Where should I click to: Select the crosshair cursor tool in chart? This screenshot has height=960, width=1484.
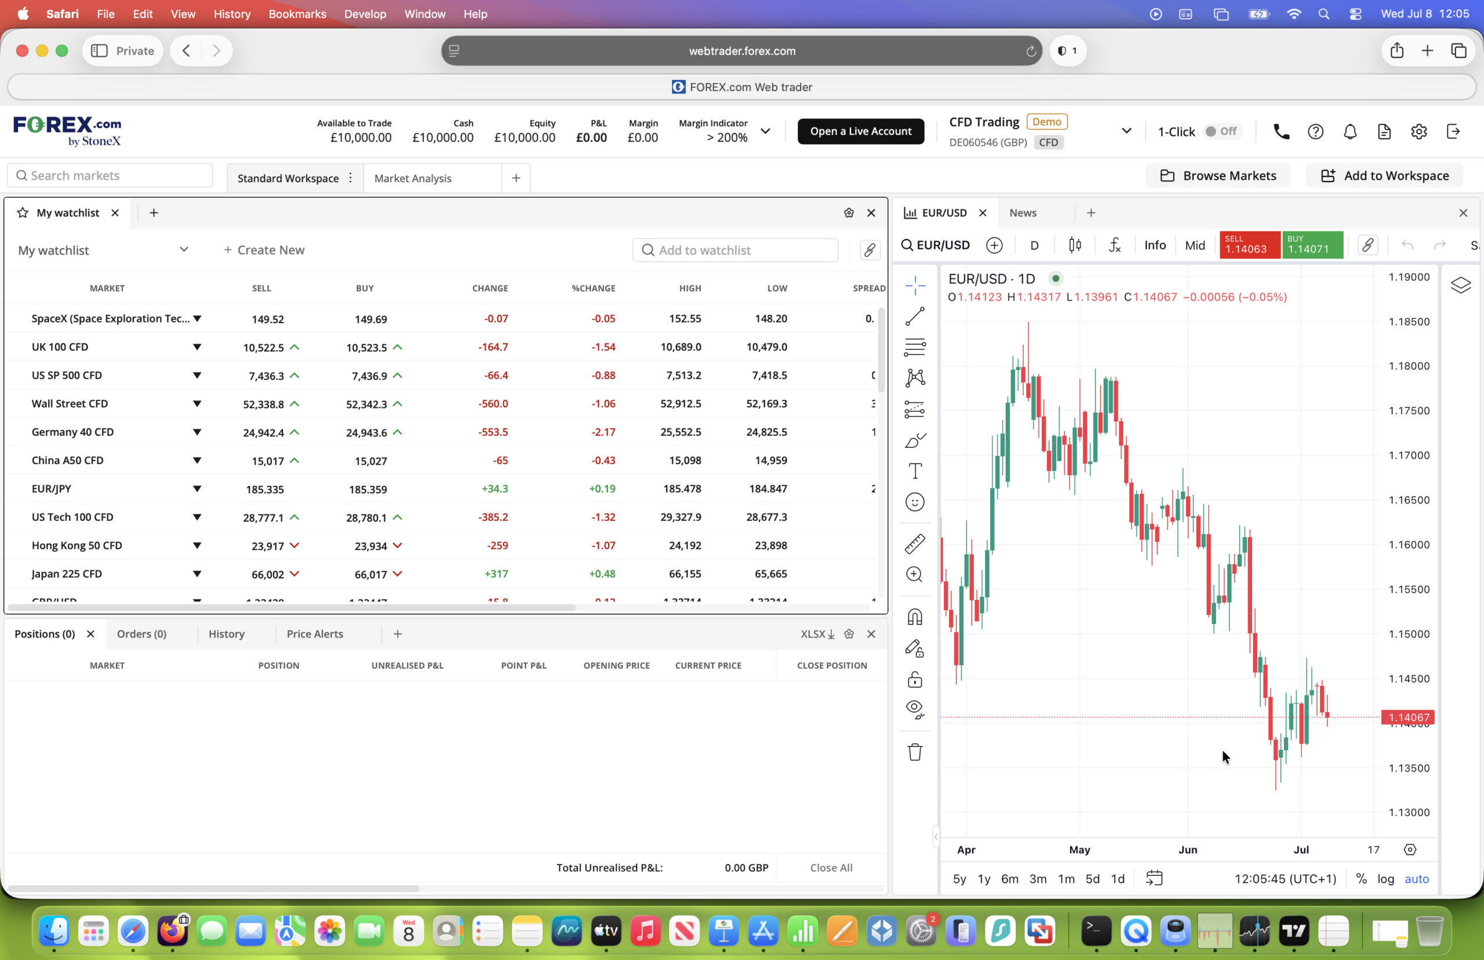point(915,285)
